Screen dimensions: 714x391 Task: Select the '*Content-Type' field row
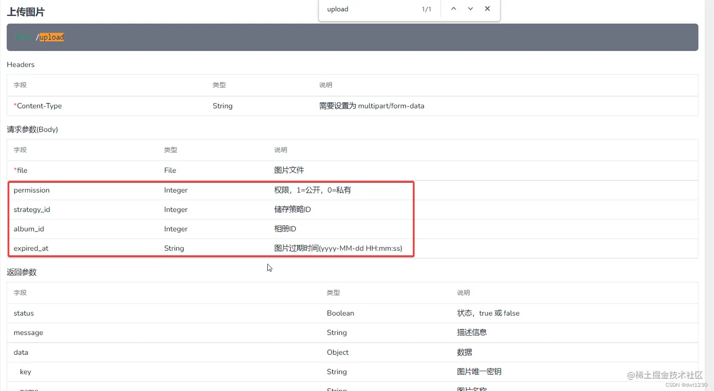tap(38, 106)
